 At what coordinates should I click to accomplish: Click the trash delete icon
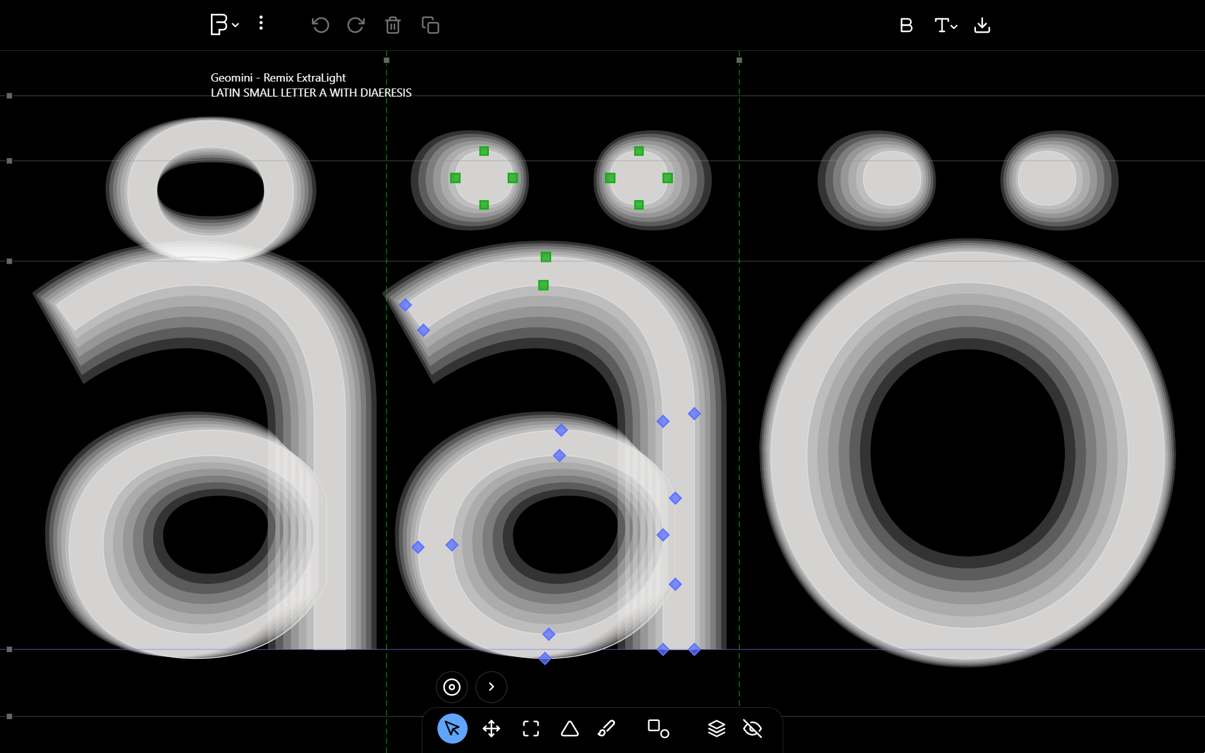[x=393, y=25]
